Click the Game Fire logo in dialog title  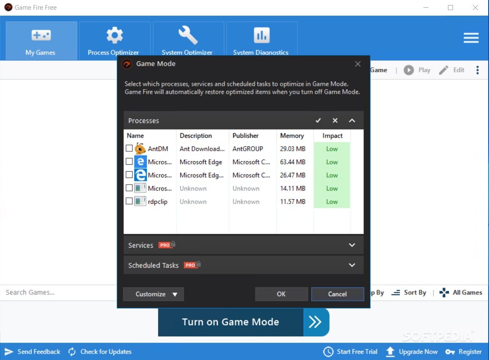click(127, 64)
